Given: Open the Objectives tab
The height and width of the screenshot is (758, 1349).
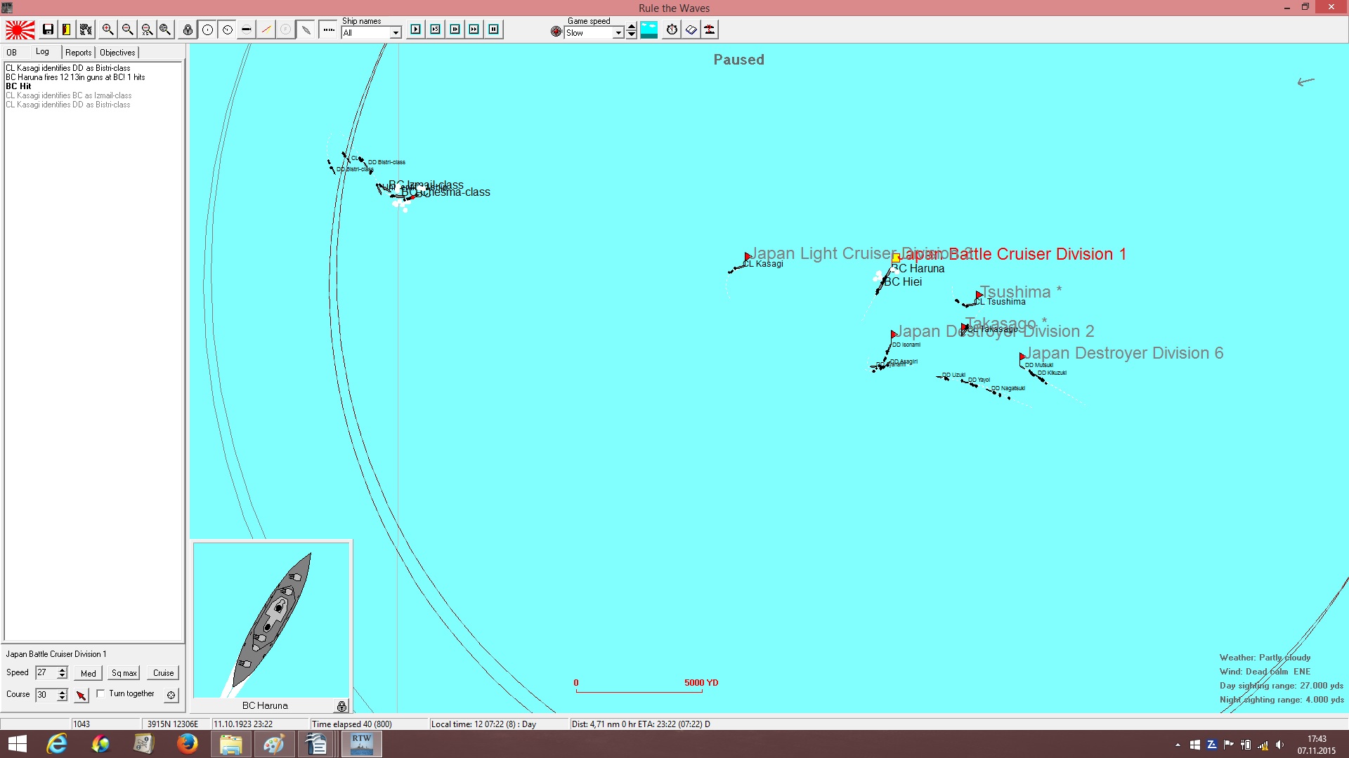Looking at the screenshot, I should click(117, 53).
